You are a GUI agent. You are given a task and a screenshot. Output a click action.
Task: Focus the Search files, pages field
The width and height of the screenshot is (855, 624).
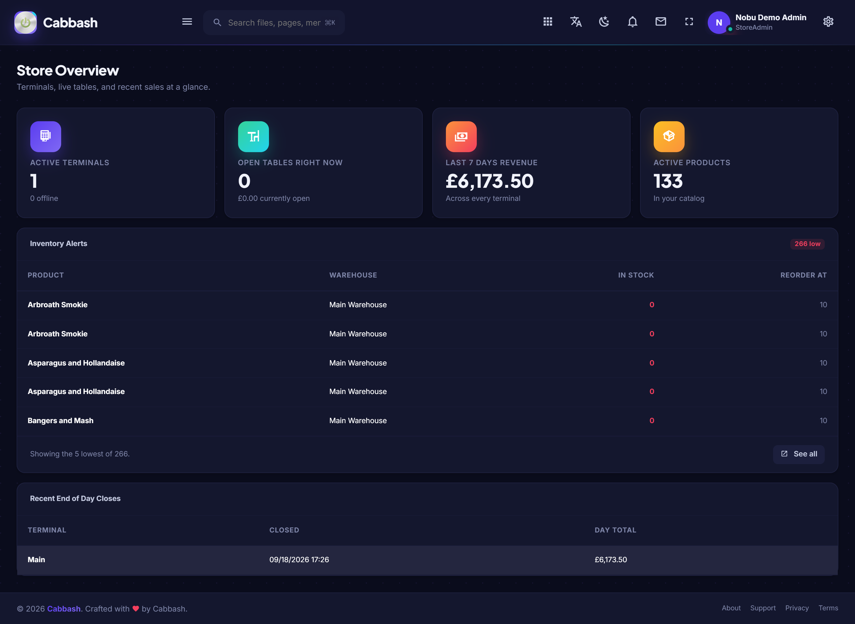pos(274,23)
